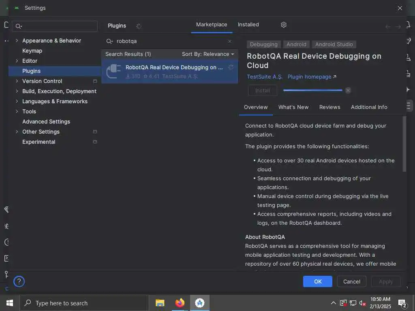415x311 pixels.
Task: Click the Other Settings project-level icon
Action: tap(95, 132)
